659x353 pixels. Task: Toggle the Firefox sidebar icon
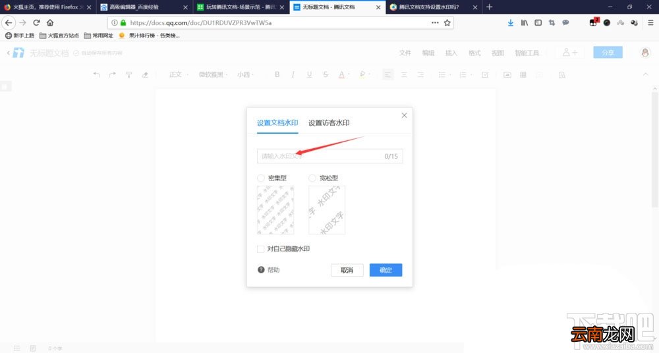pos(538,22)
